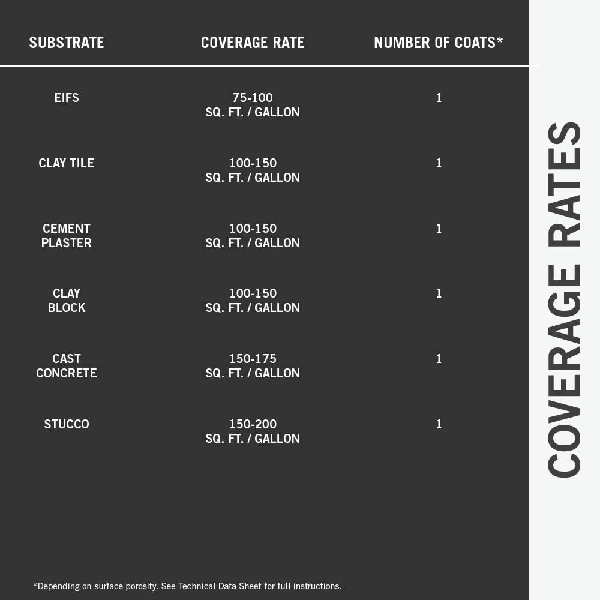Click the vertical COVERAGE RATES title
This screenshot has height=600, width=600.
point(565,300)
